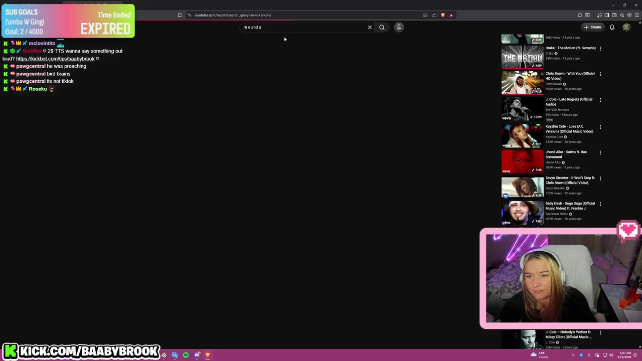This screenshot has height=361, width=642.
Task: Open taskbar clock showing 5:27 AM
Action: tap(625, 355)
